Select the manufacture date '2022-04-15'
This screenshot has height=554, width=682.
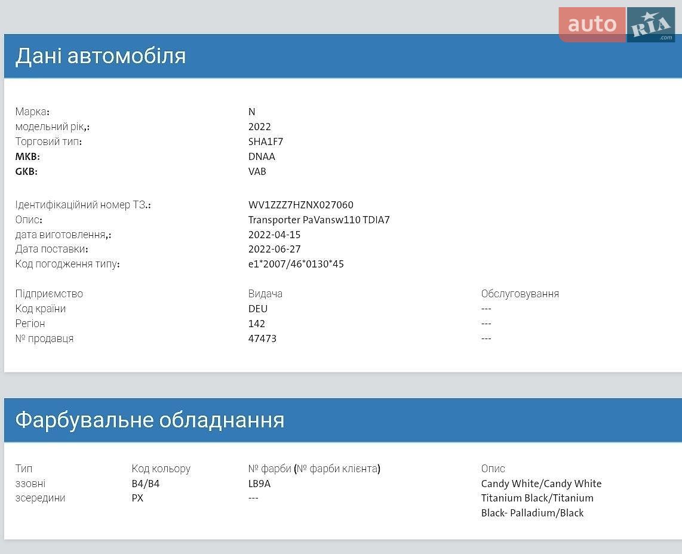[275, 235]
